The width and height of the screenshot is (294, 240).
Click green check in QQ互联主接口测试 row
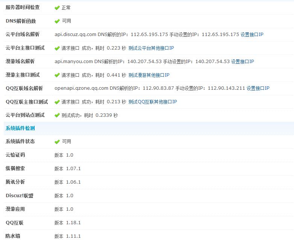coord(57,102)
